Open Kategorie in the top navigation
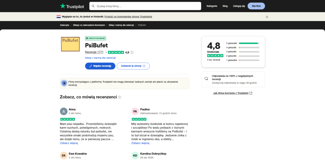This screenshot has height=162, width=325. [x=212, y=6]
